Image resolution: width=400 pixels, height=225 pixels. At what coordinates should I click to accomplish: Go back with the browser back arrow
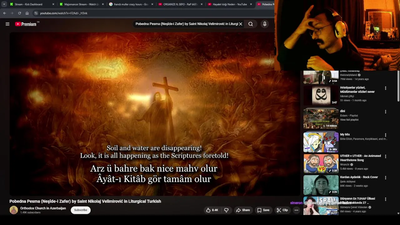4,13
